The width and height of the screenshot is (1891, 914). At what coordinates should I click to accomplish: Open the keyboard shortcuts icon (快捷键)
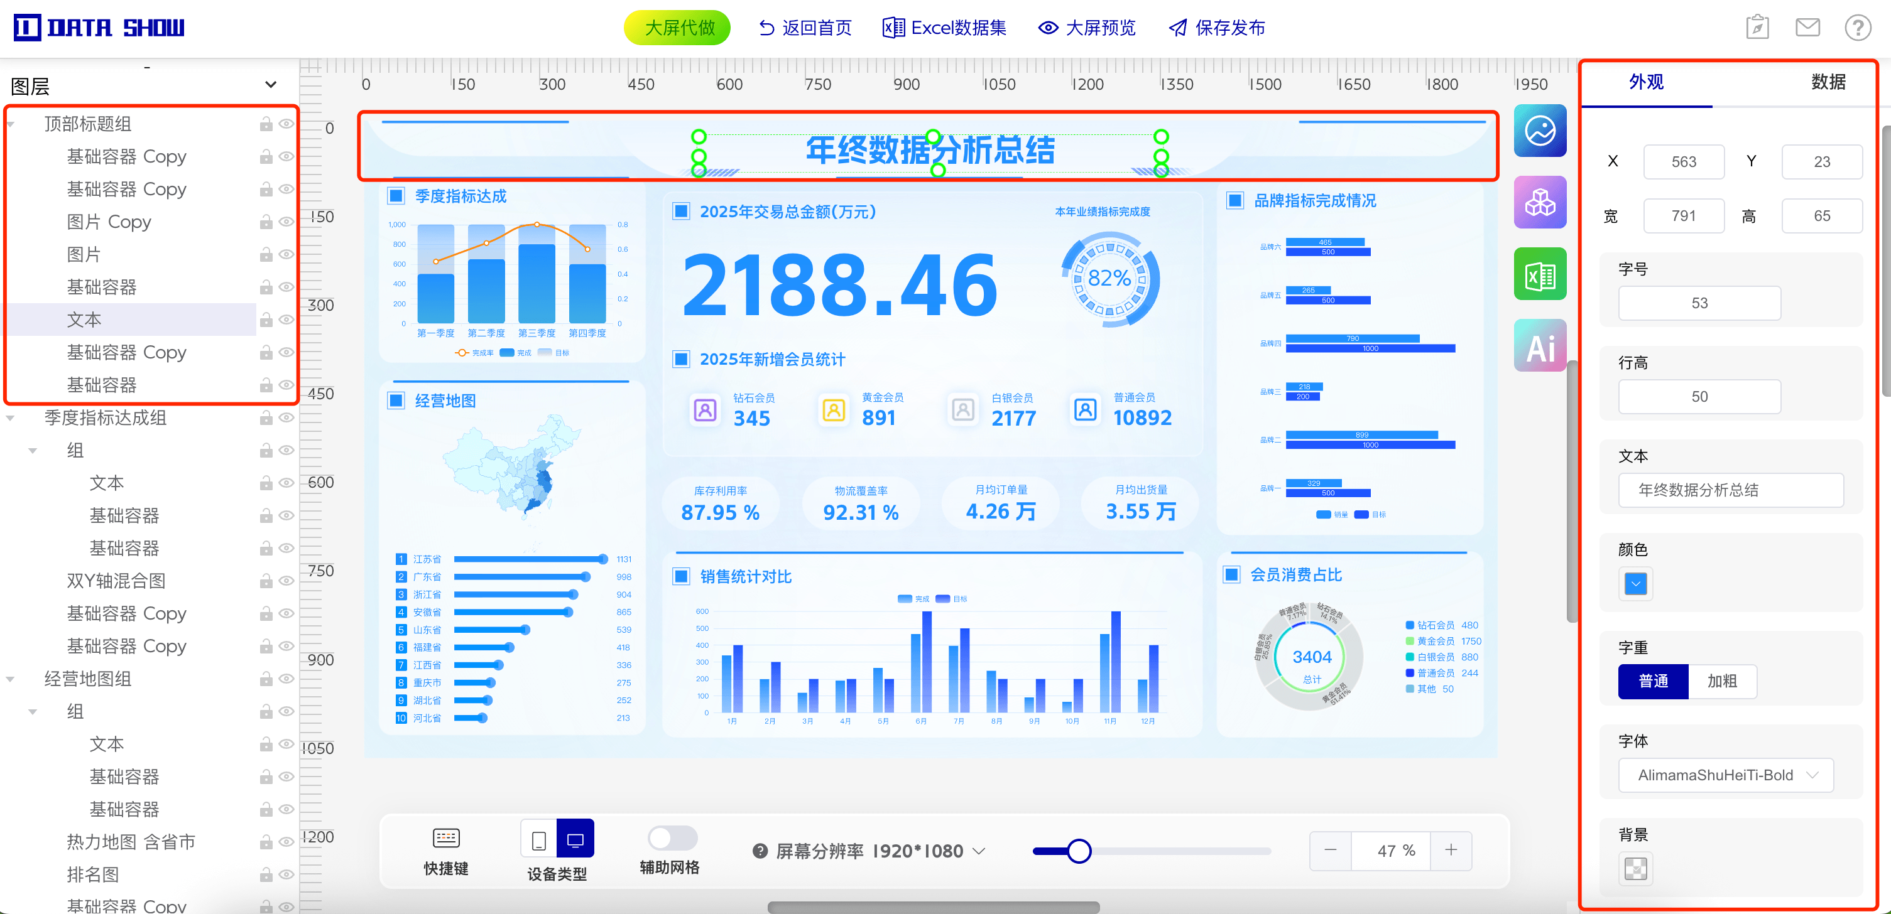[445, 839]
